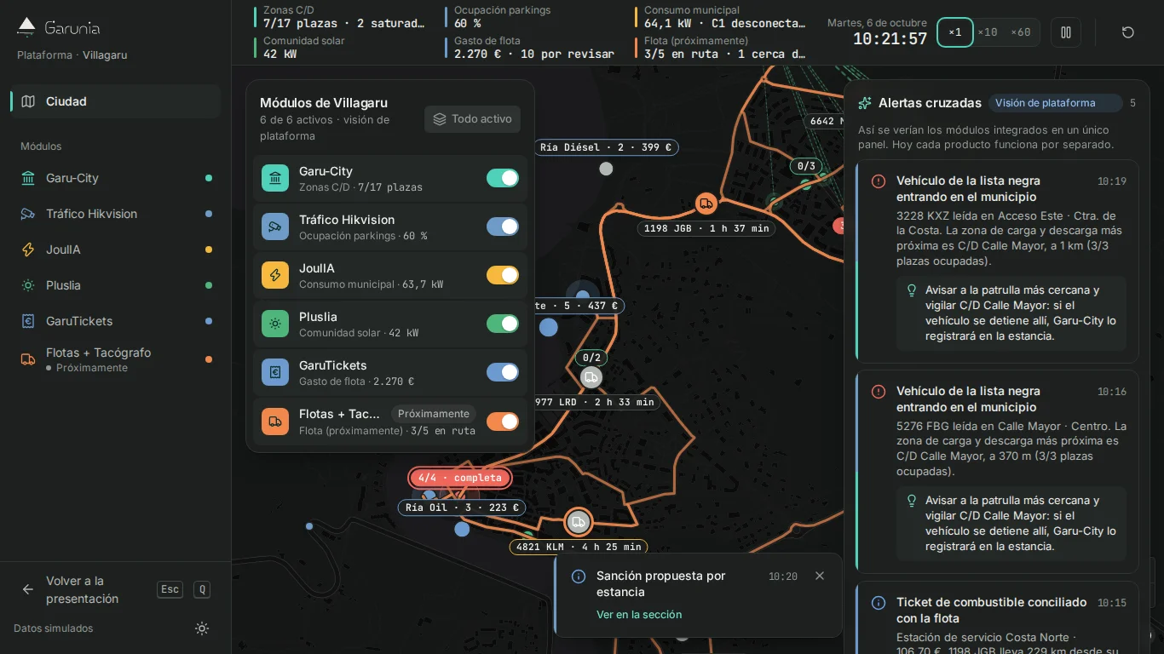The width and height of the screenshot is (1164, 654).
Task: Open GaruTickets in the sidebar modules
Action: 116,321
